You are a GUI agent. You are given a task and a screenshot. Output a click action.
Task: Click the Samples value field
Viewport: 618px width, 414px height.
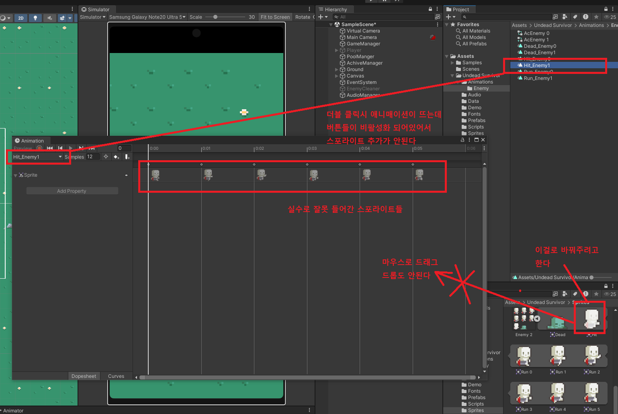click(93, 157)
